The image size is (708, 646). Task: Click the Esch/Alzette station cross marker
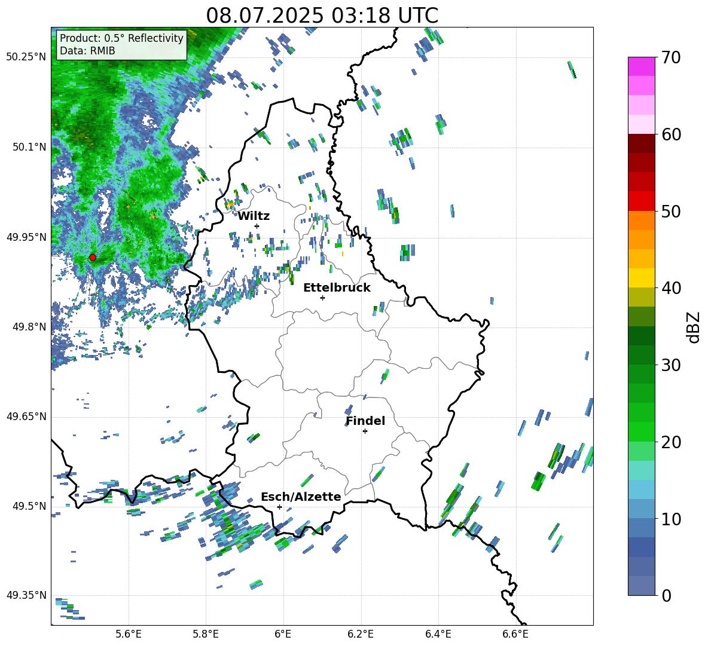click(279, 507)
